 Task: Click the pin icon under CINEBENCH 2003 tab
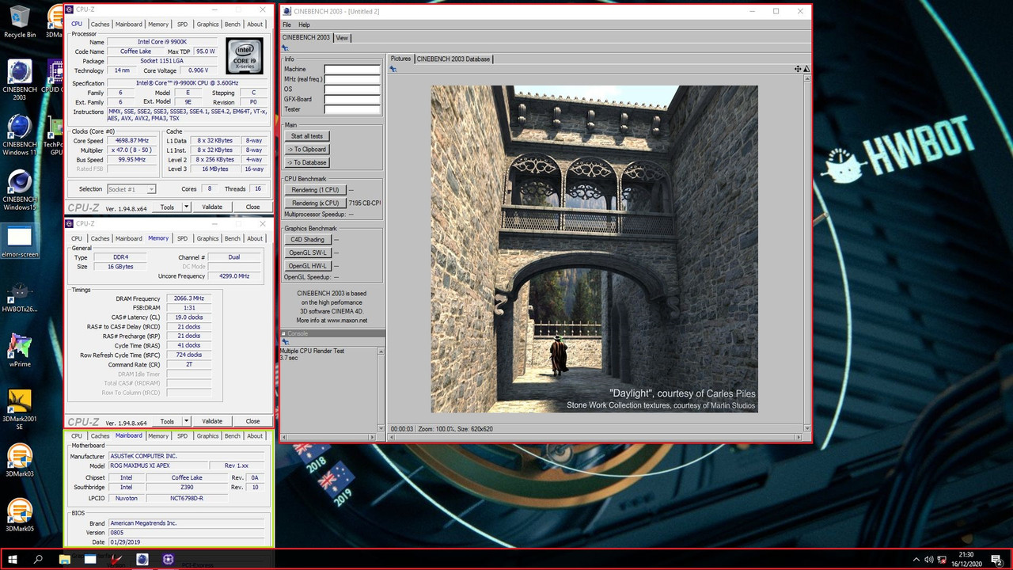pyautogui.click(x=286, y=48)
